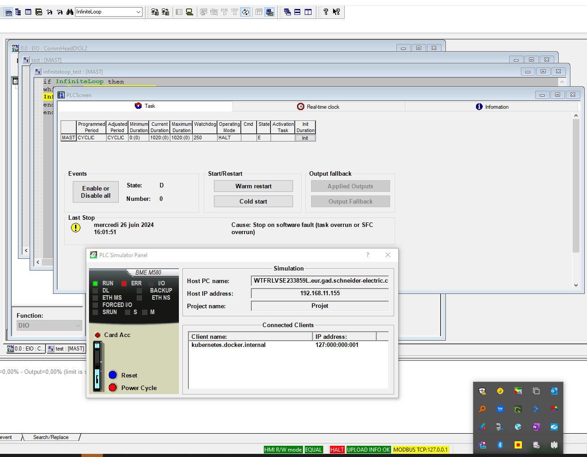Image resolution: width=587 pixels, height=457 pixels.
Task: Open the Box Edit tray icon
Action: tap(500, 409)
